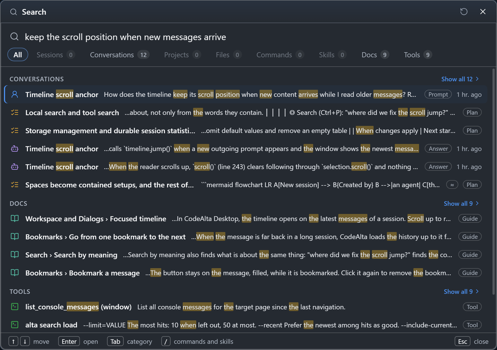
Task: Click book icon for 'Go from one bookmark' doc
Action: (15, 237)
